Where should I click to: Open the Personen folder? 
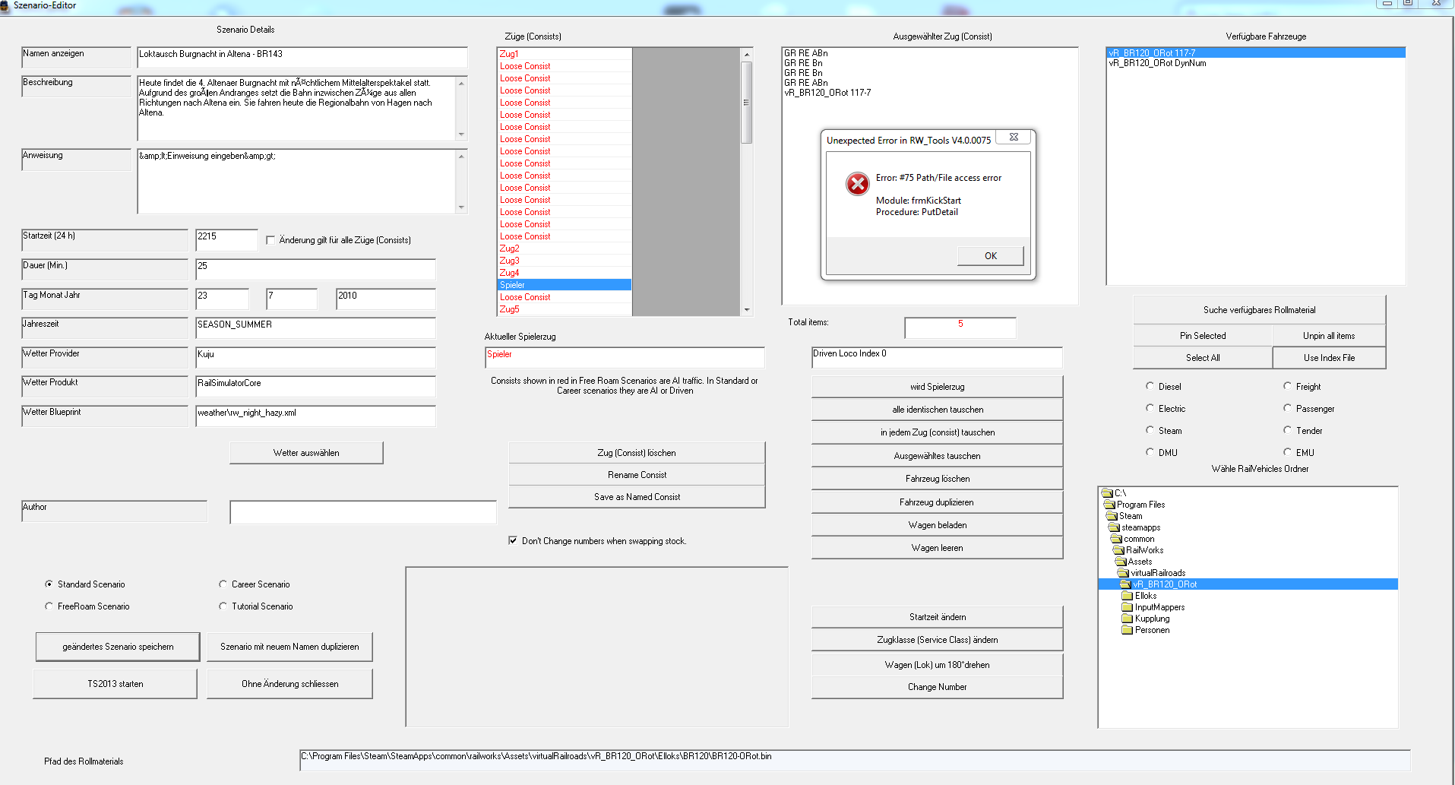tap(1152, 630)
